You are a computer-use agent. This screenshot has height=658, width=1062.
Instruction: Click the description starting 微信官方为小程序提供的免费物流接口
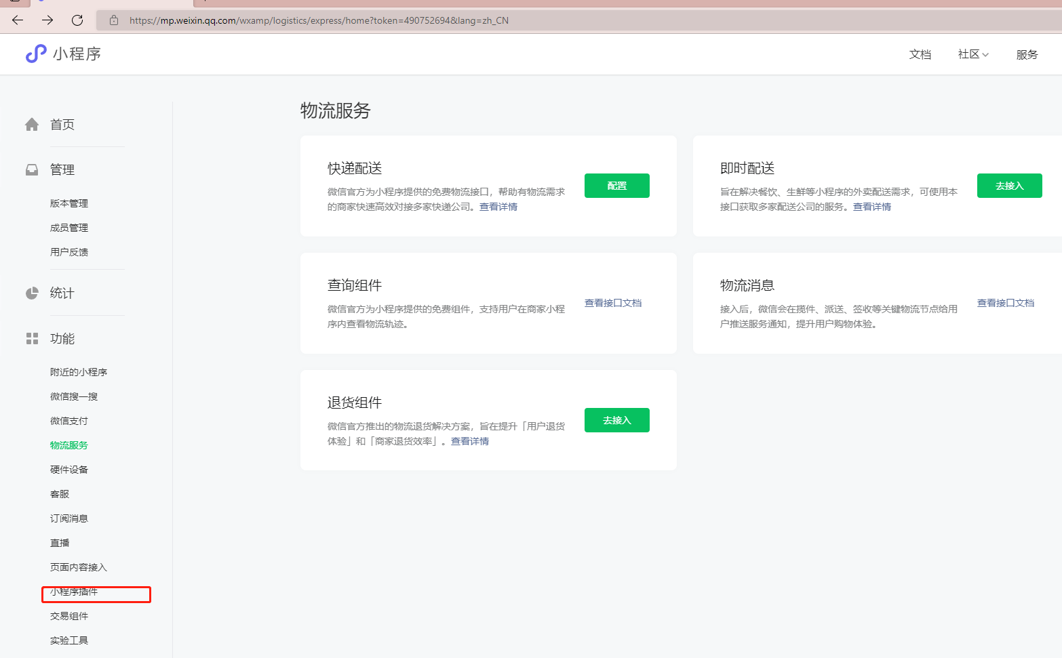pyautogui.click(x=446, y=199)
